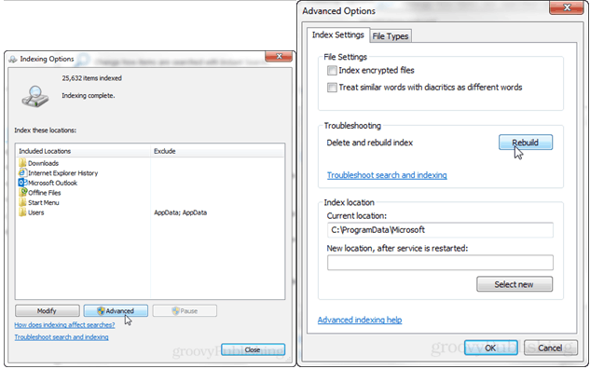Click the Indexing complete status text
This screenshot has width=590, height=369.
tap(89, 96)
